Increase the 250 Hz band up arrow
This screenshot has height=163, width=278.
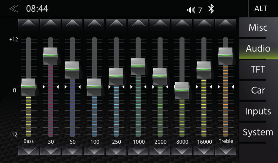[x=116, y=23]
